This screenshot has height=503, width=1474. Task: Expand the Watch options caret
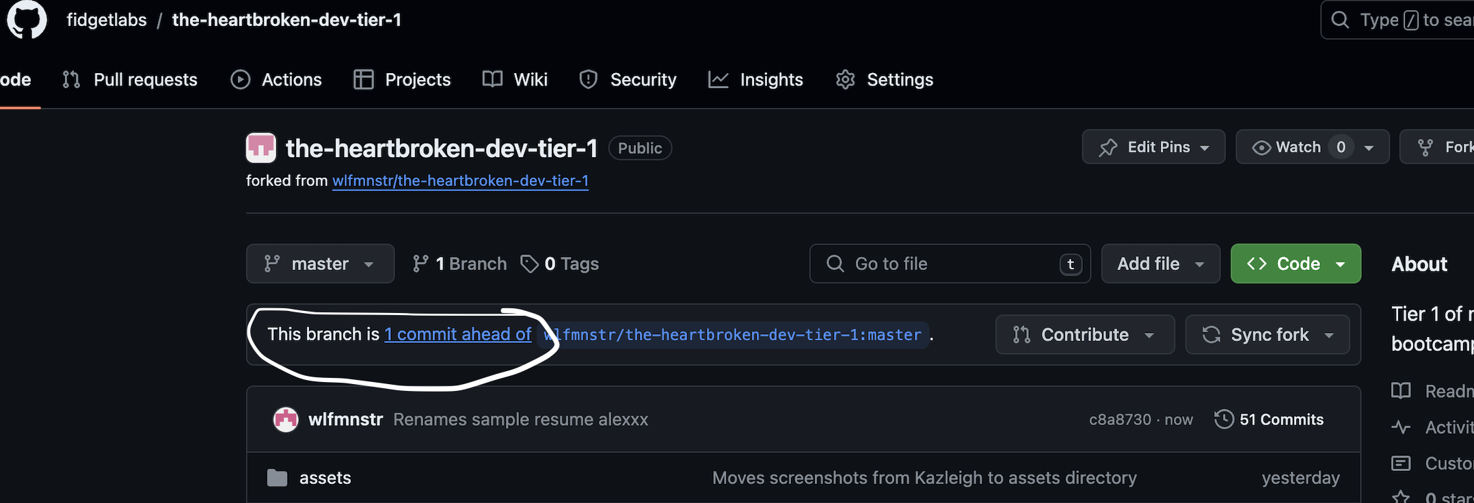(1369, 148)
